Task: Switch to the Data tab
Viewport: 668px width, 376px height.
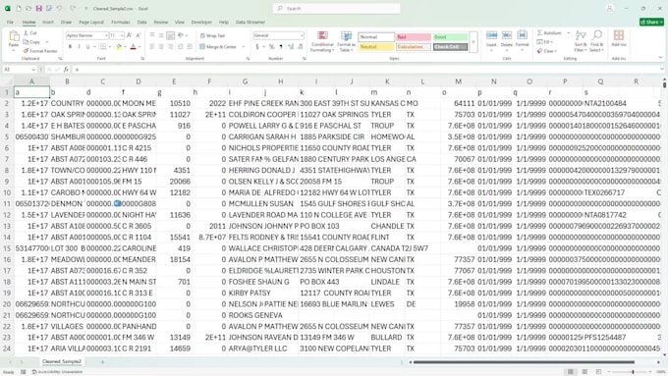Action: [141, 23]
